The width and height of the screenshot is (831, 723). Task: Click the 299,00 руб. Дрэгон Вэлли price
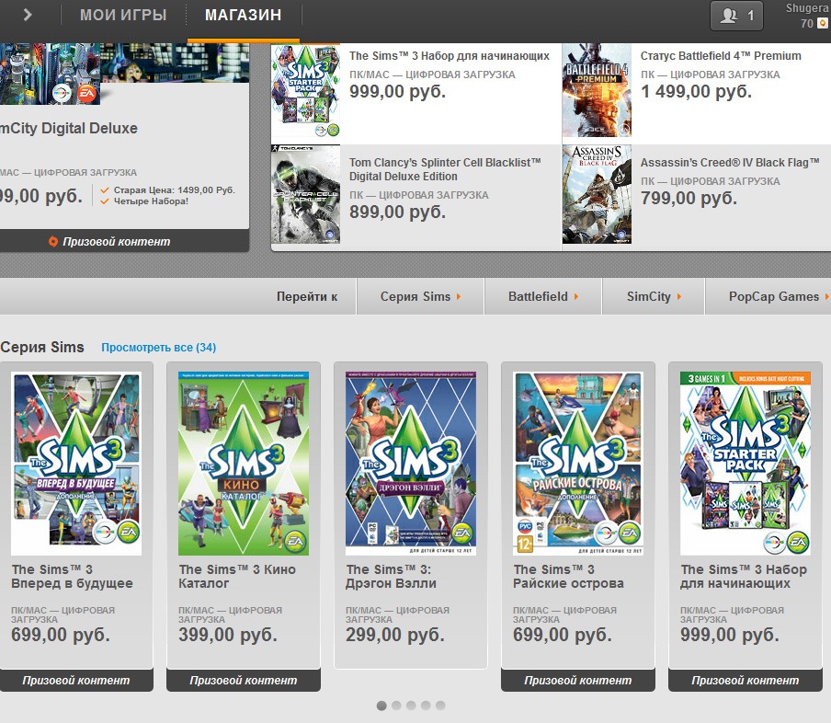[x=395, y=635]
